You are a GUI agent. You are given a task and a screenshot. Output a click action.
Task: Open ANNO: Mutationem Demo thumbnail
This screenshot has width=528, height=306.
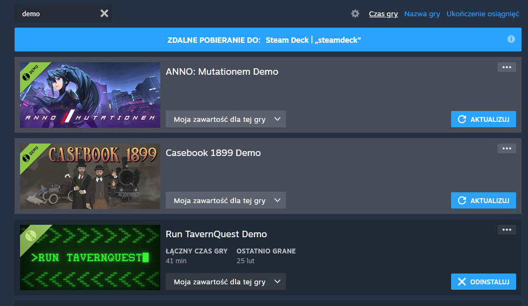pyautogui.click(x=90, y=95)
